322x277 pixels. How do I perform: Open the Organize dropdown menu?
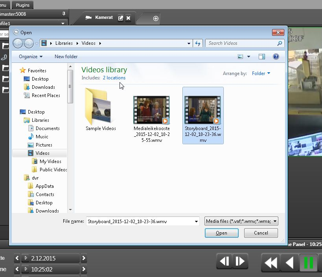[x=31, y=57]
